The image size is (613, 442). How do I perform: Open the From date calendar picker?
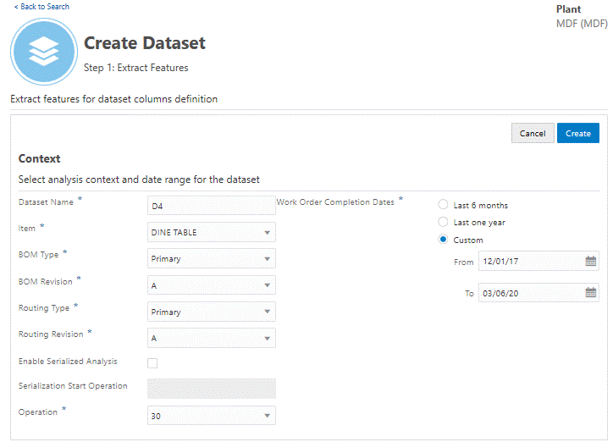[x=590, y=262]
